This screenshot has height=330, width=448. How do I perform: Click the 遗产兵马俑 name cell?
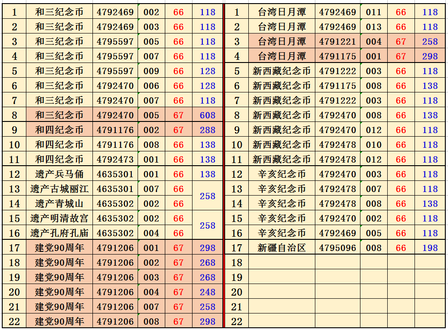coord(59,174)
